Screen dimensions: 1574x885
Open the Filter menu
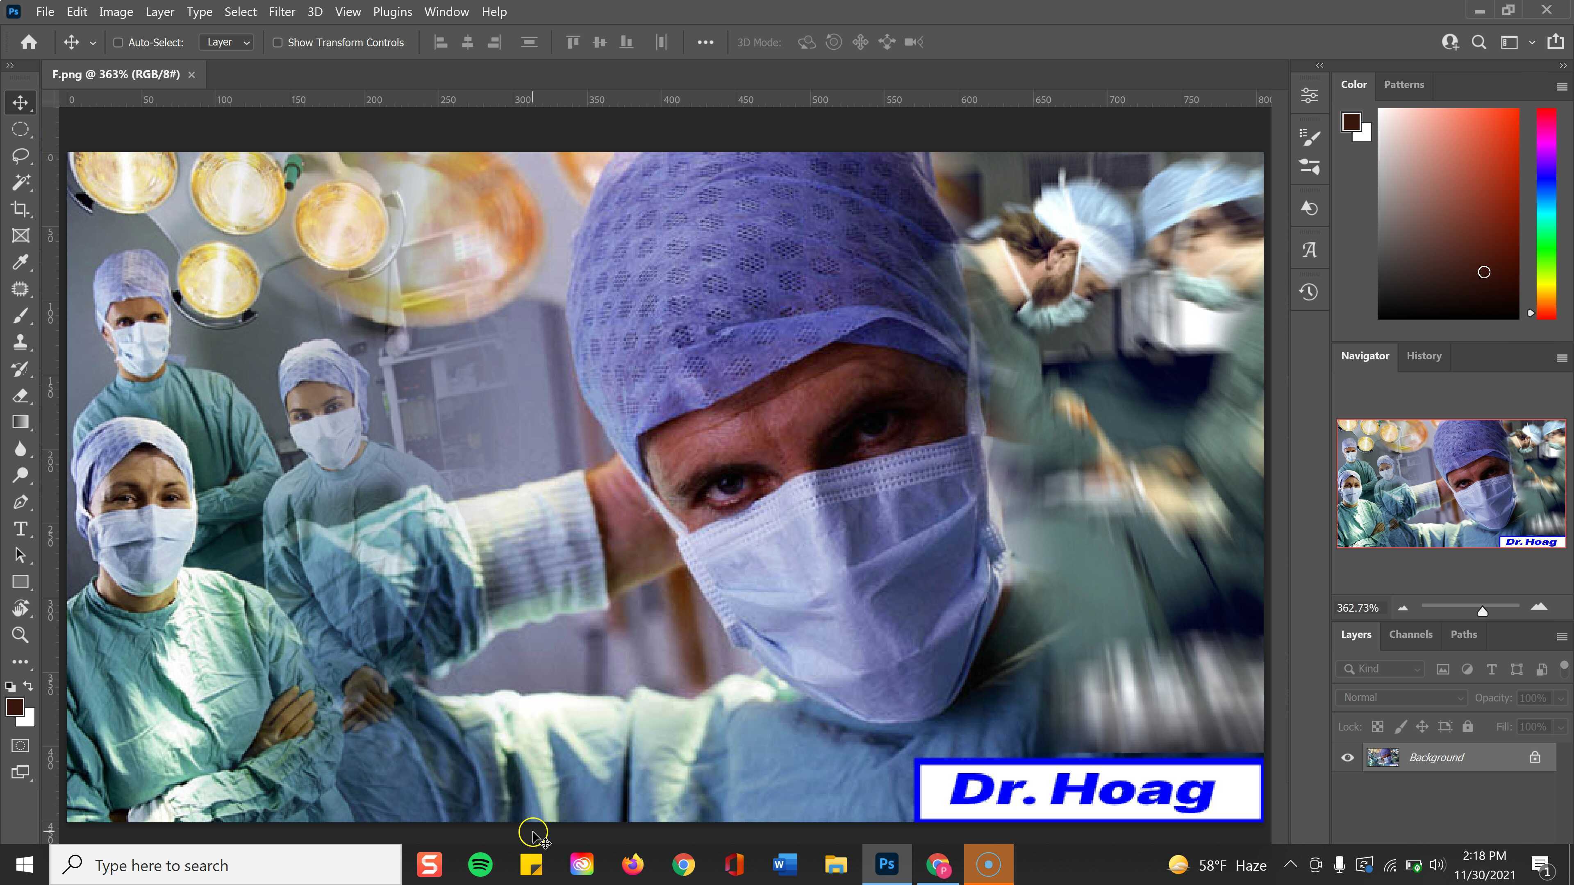(x=282, y=11)
